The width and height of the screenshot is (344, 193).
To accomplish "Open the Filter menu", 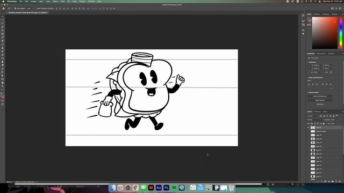I will click(62, 1).
